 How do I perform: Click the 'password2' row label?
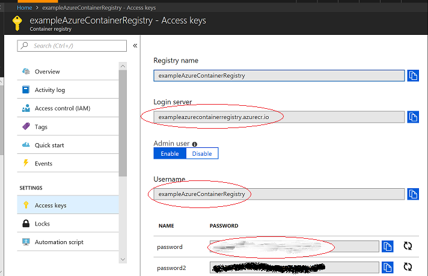171,268
